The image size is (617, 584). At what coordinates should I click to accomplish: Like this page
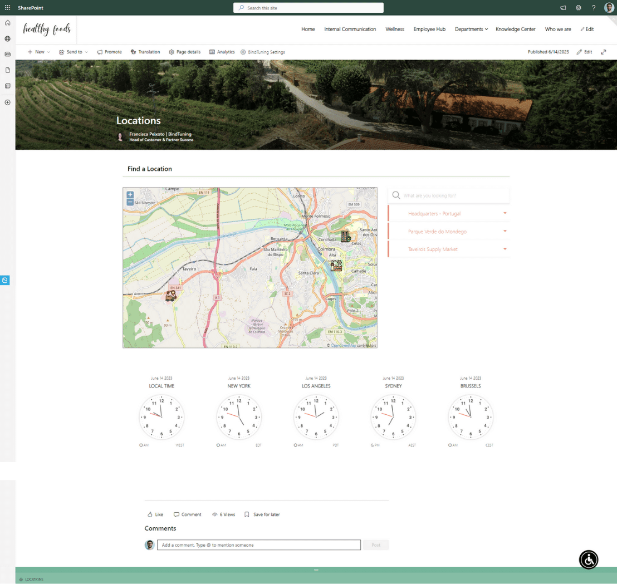coord(155,514)
